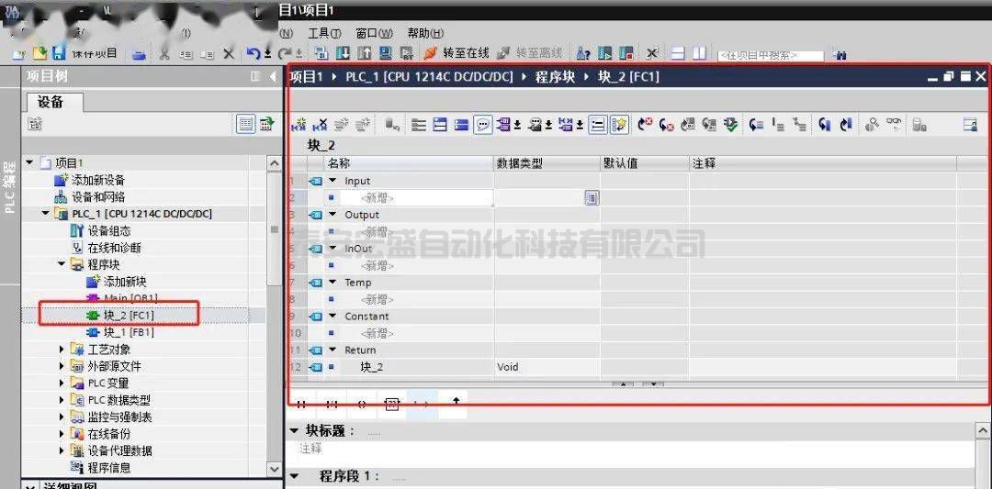Expand the PLC 变量 folder

[x=62, y=383]
